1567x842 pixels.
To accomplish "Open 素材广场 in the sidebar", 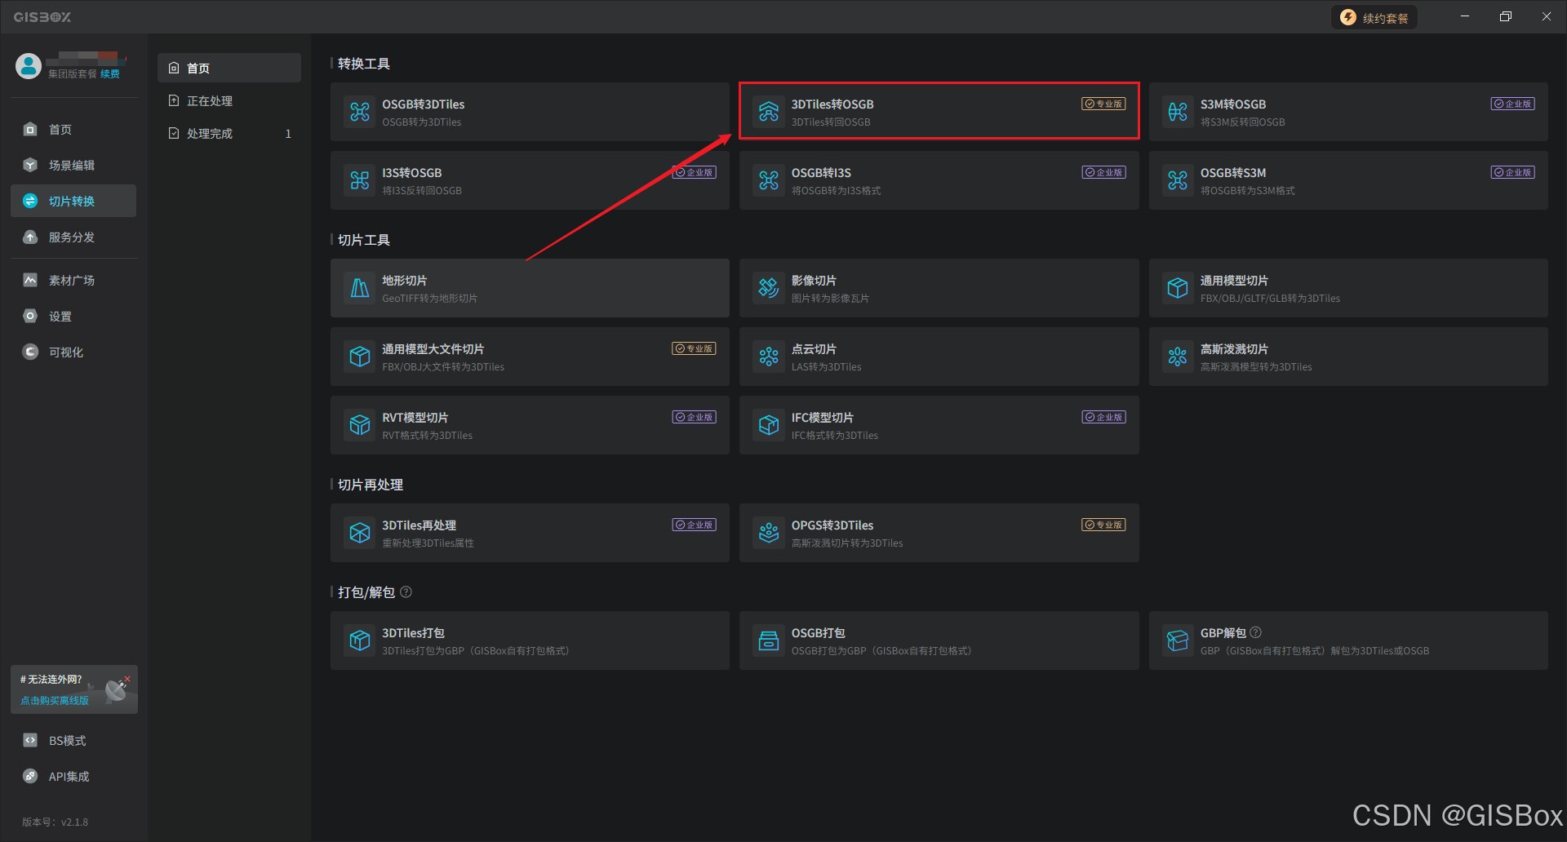I will click(x=73, y=281).
